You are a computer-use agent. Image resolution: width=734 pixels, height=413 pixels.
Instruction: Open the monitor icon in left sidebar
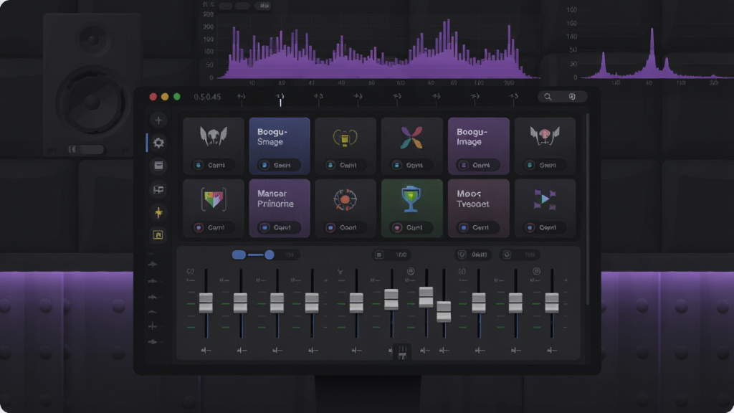tap(158, 189)
